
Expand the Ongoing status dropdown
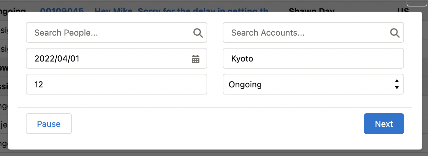tap(313, 84)
